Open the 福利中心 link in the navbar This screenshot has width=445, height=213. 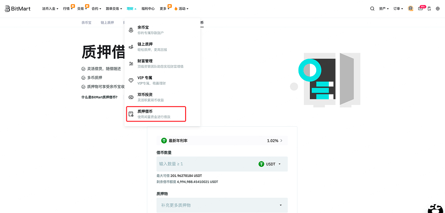pos(148,8)
